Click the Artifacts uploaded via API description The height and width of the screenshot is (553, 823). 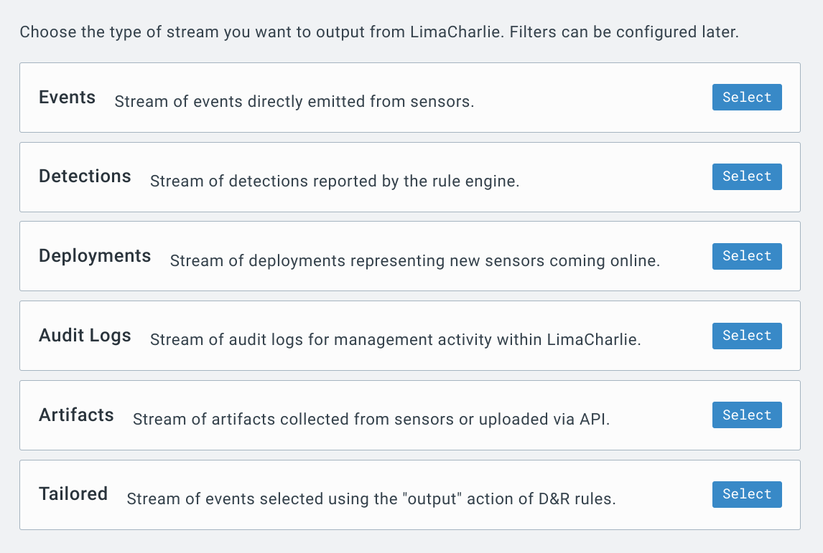pyautogui.click(x=371, y=420)
